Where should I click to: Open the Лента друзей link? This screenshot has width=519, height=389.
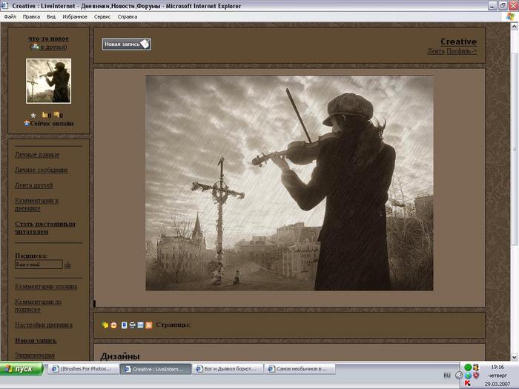click(x=33, y=185)
